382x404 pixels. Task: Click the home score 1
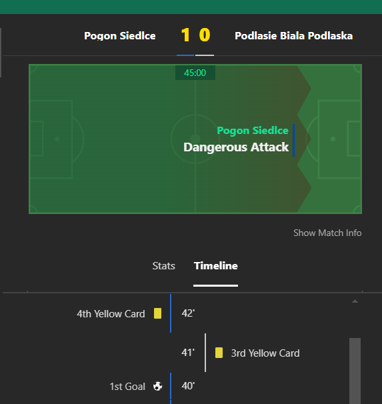185,35
